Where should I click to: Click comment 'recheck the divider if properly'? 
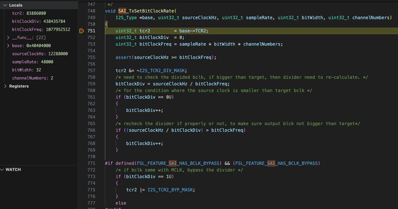238,123
